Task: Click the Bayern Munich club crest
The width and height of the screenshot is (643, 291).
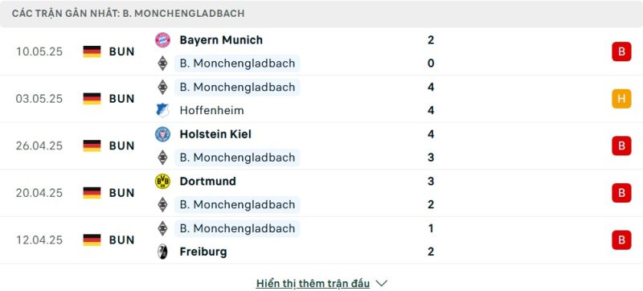Action: coord(162,40)
